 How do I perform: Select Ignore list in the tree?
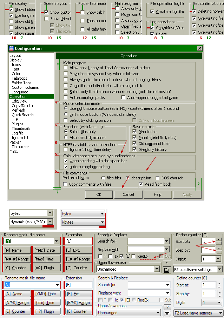click(20, 138)
